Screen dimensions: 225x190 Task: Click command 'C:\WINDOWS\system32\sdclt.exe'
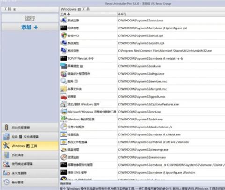[x=140, y=120]
